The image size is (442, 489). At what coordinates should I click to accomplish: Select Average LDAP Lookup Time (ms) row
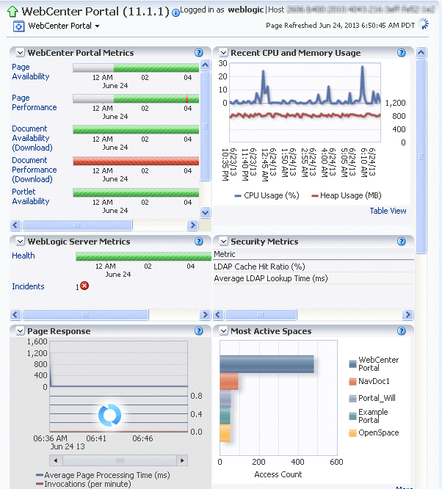tap(314, 278)
